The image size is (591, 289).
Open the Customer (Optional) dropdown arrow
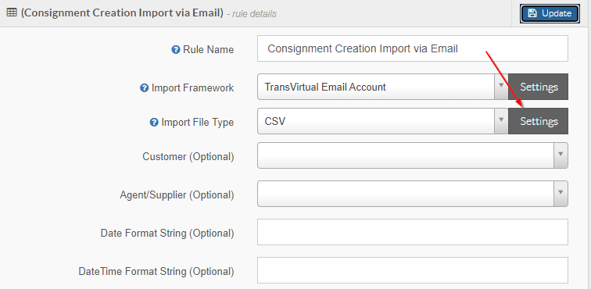(561, 155)
